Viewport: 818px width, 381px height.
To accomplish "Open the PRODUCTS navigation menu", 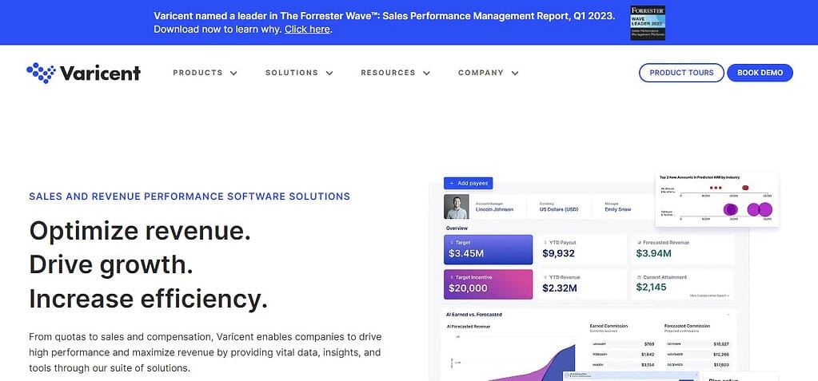I will coord(205,73).
